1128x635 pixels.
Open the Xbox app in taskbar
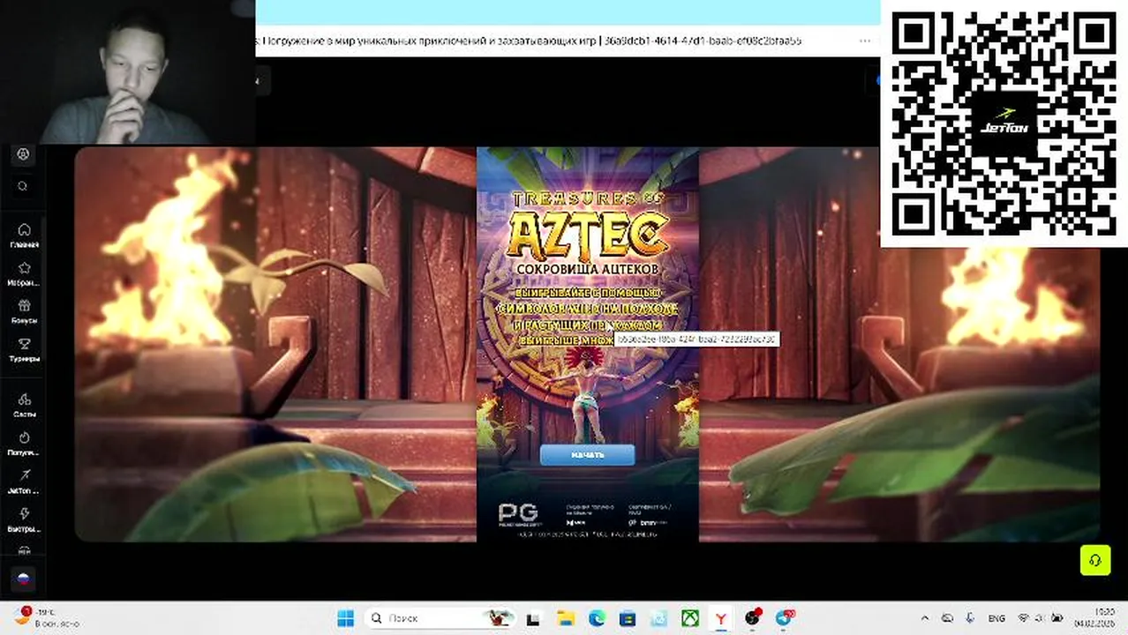[690, 618]
